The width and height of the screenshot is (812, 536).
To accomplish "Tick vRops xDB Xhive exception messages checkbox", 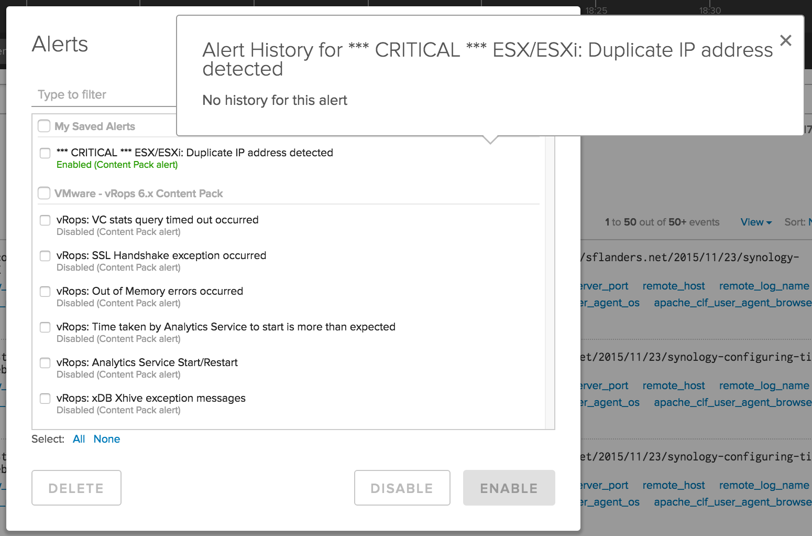I will [45, 398].
